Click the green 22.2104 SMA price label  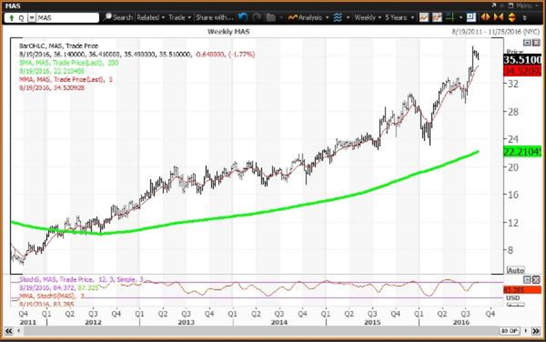click(x=522, y=152)
